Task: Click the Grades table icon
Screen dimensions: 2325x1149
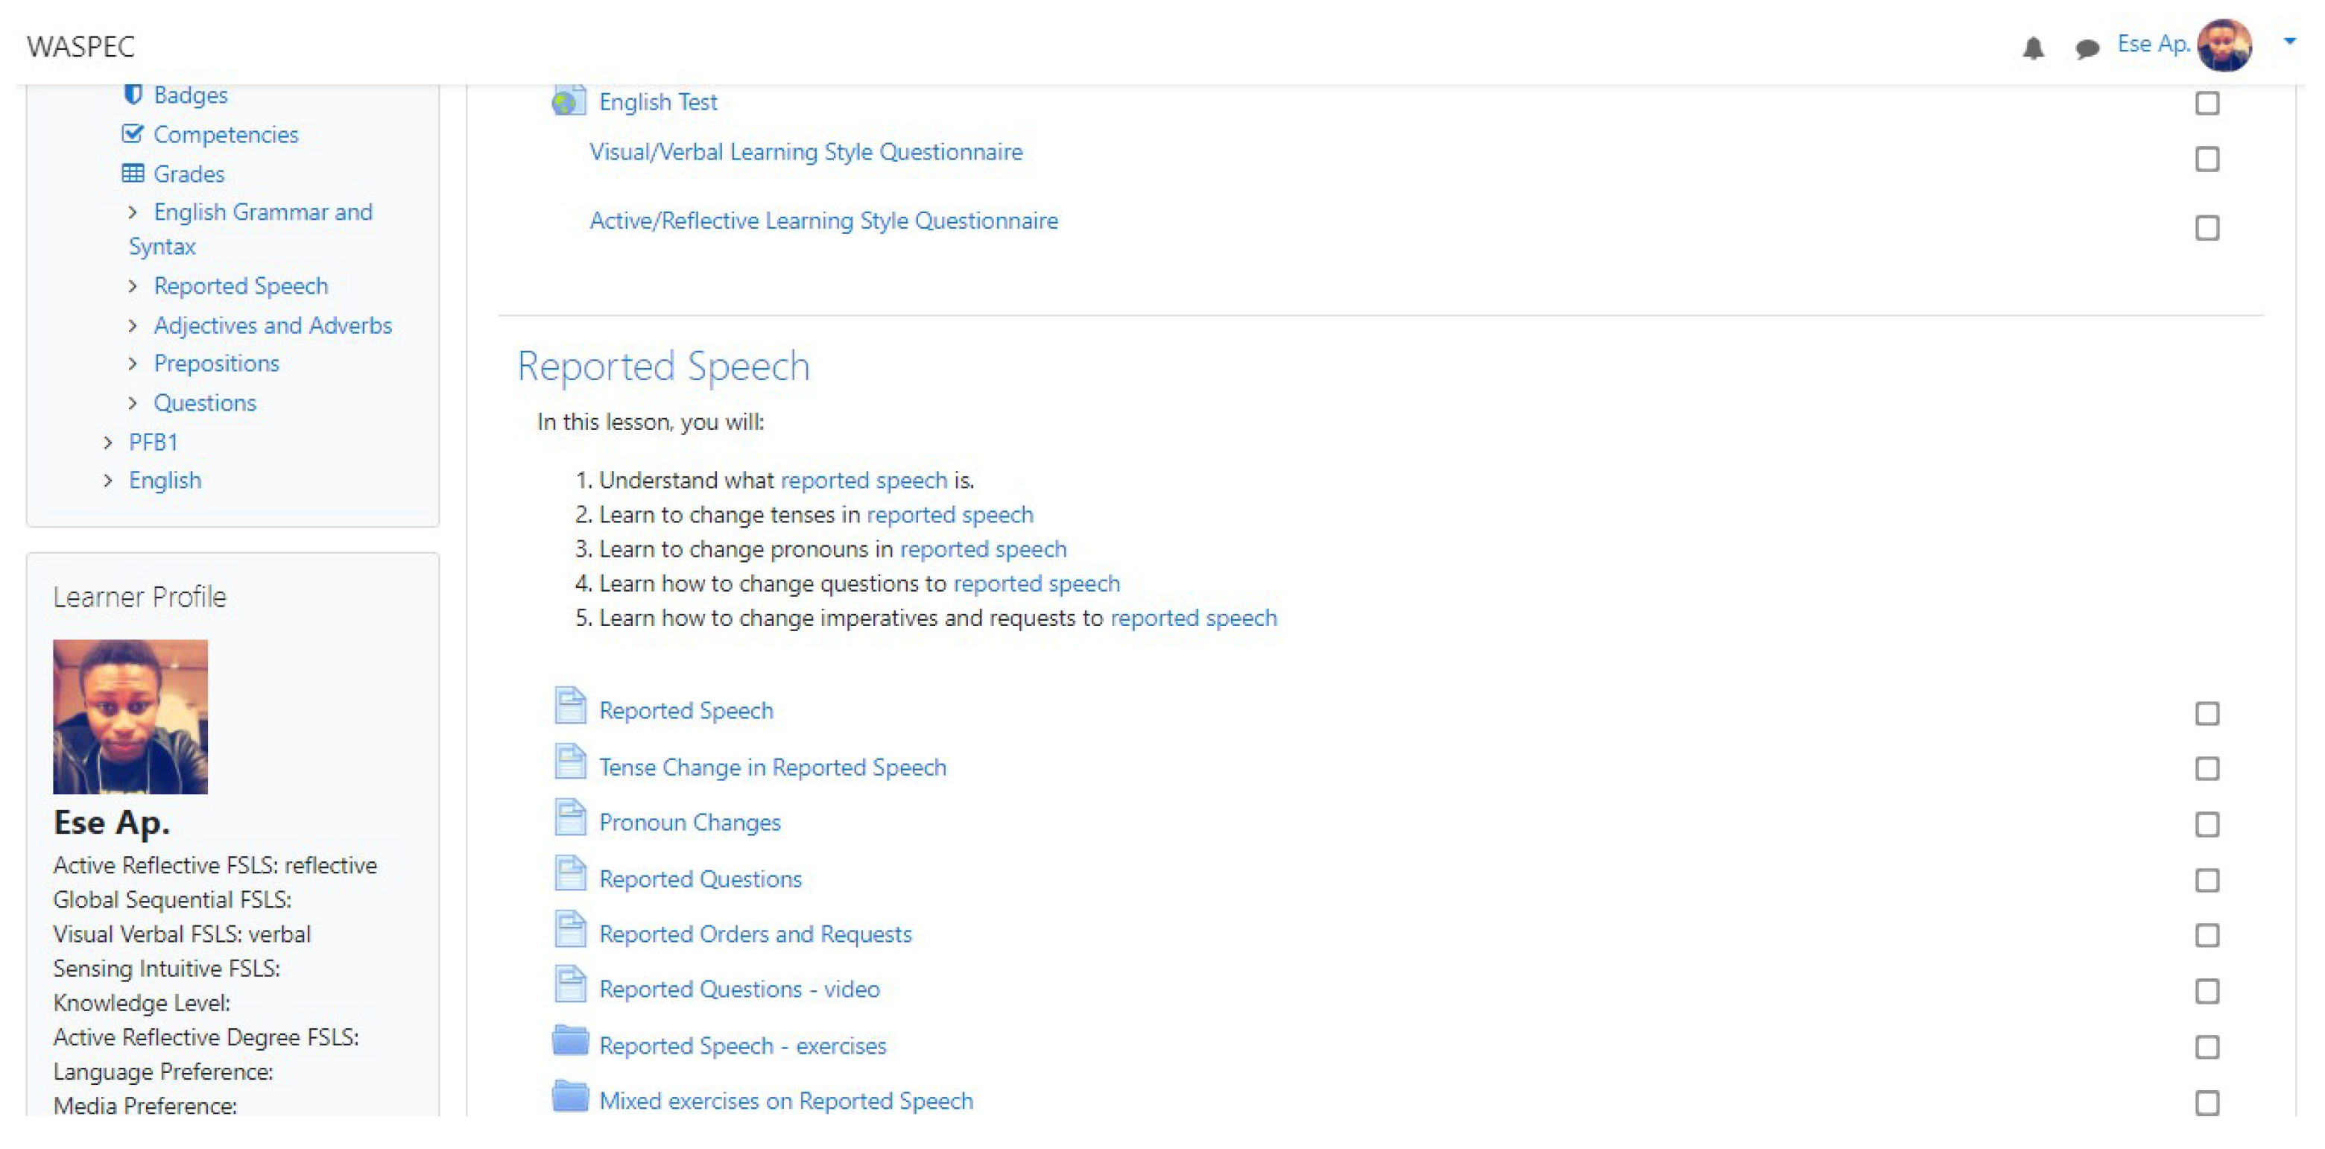Action: click(x=133, y=172)
